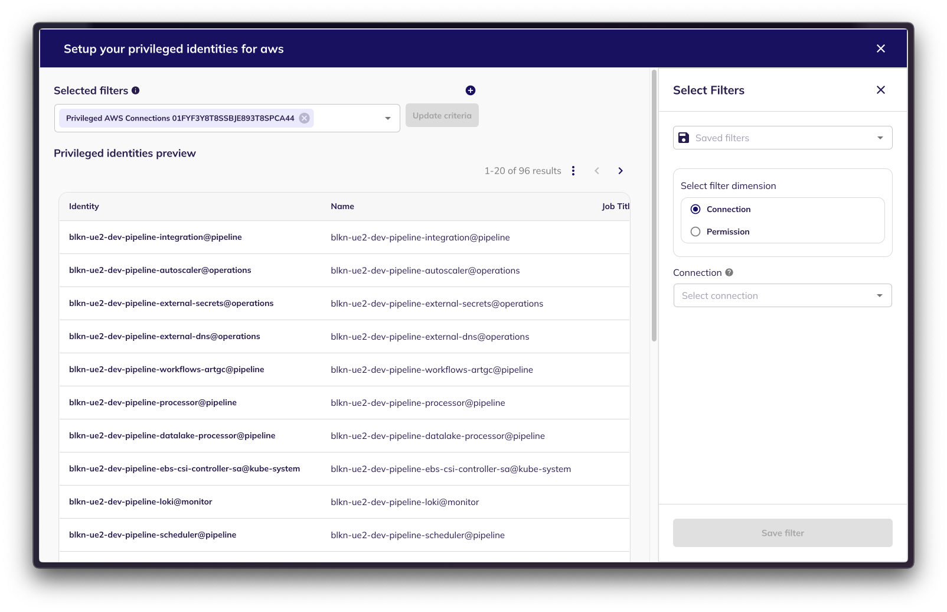This screenshot has height=612, width=947.
Task: Go to the next page of results
Action: coord(621,171)
